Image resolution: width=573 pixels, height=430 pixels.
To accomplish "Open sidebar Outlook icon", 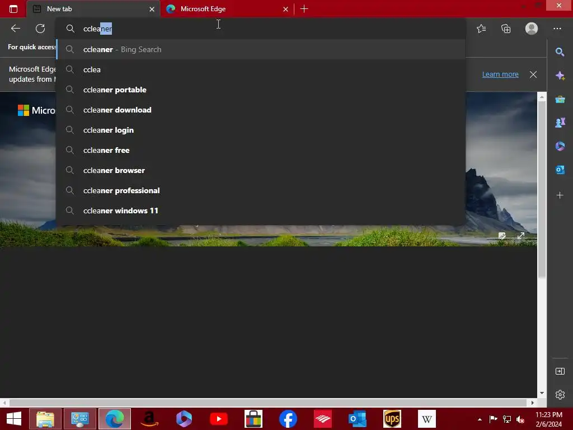I will [560, 170].
